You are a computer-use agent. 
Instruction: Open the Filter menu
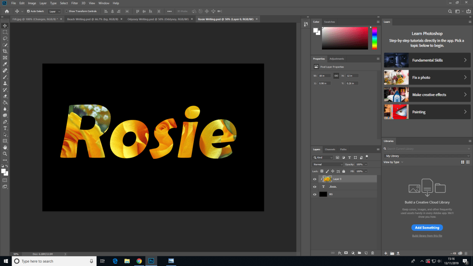pos(74,3)
